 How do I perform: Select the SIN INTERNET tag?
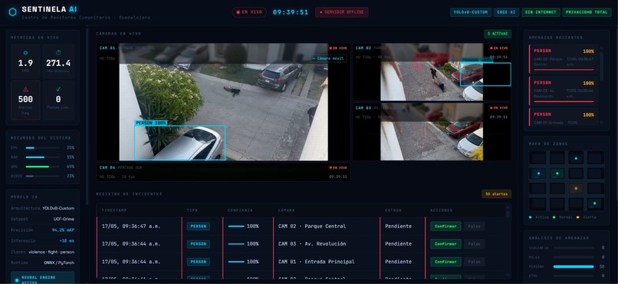541,12
